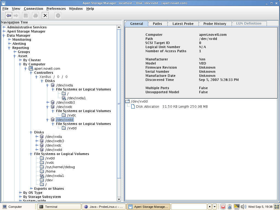
Task: Open the View menu
Action: pyautogui.click(x=16, y=8)
